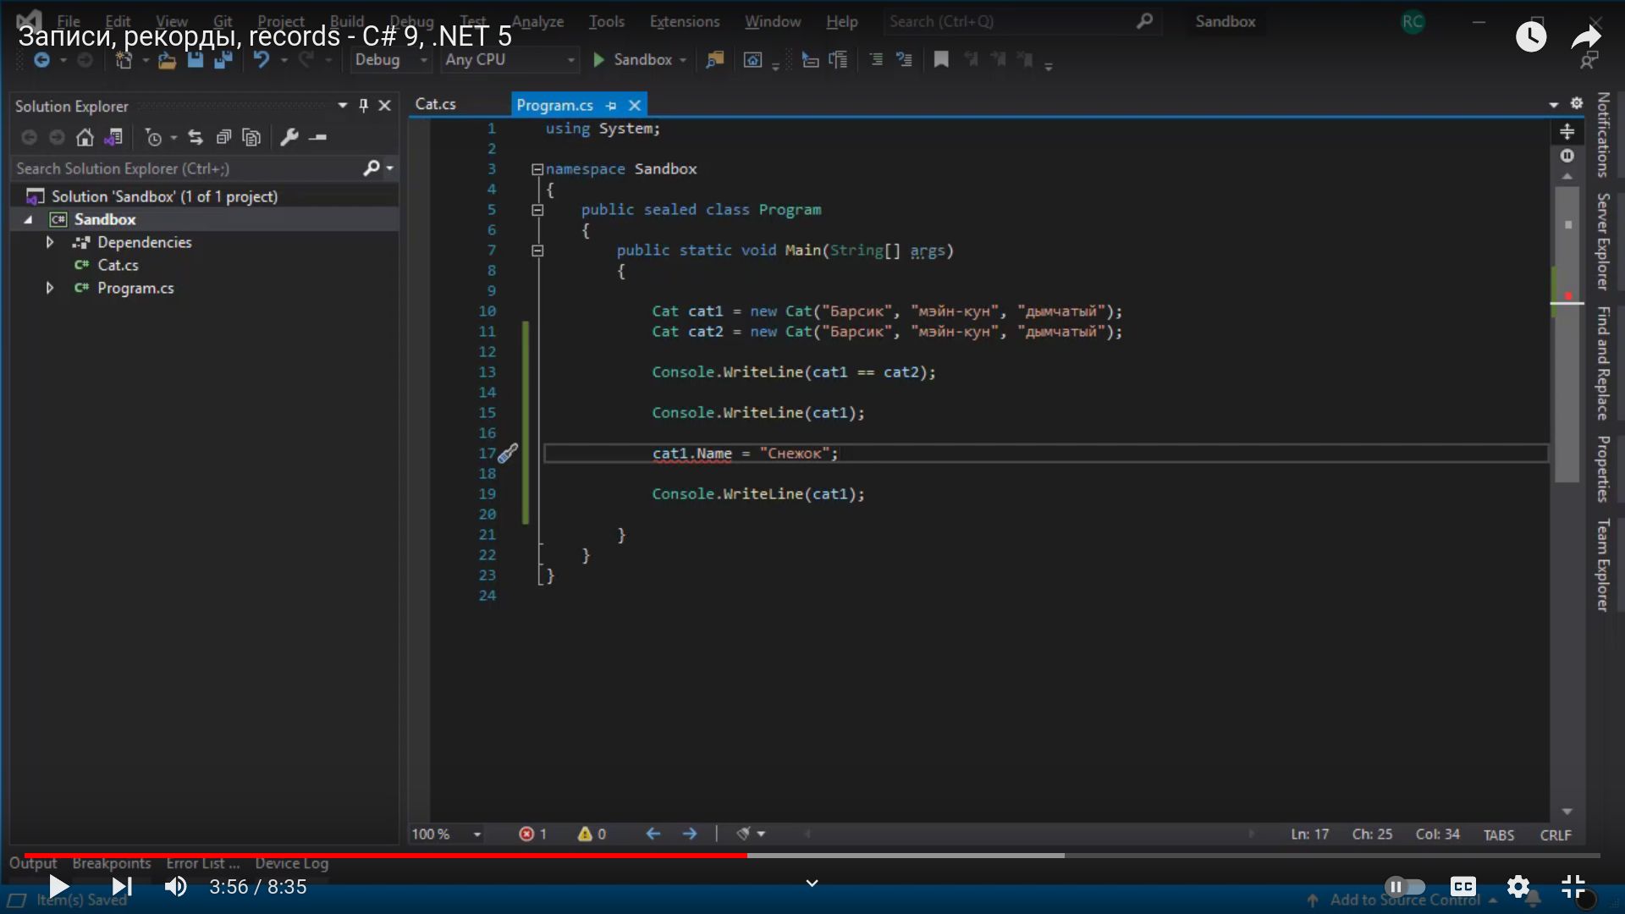Expand the Dependencies tree node
The width and height of the screenshot is (1625, 914).
pyautogui.click(x=50, y=243)
